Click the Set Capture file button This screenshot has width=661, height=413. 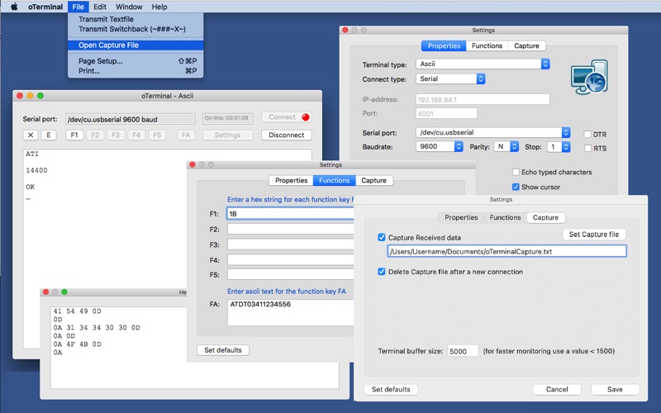pos(594,235)
